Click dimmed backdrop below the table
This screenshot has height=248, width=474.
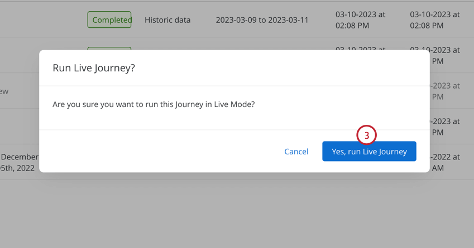[237, 214]
